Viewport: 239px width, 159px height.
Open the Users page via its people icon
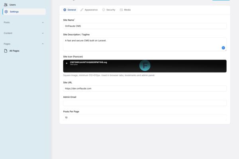tap(6, 5)
